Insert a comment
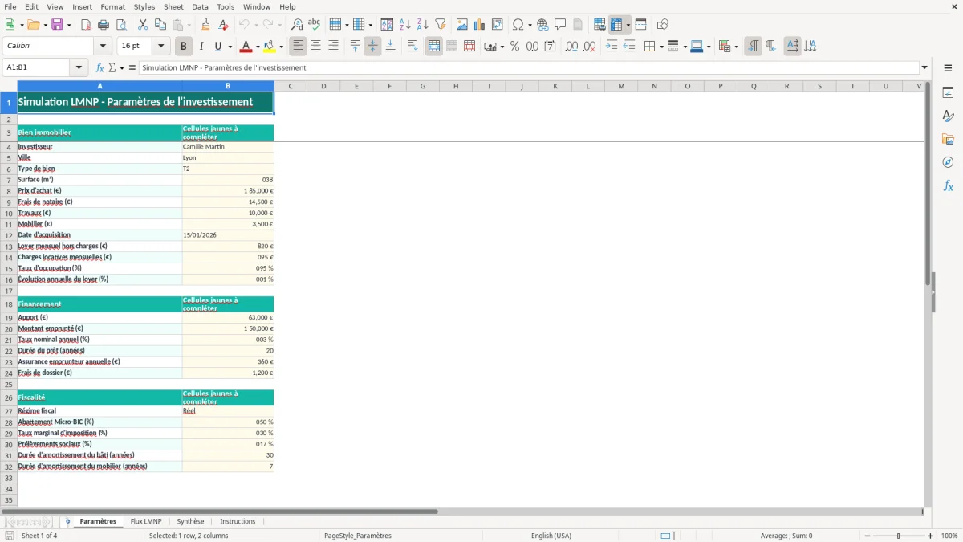 560,25
